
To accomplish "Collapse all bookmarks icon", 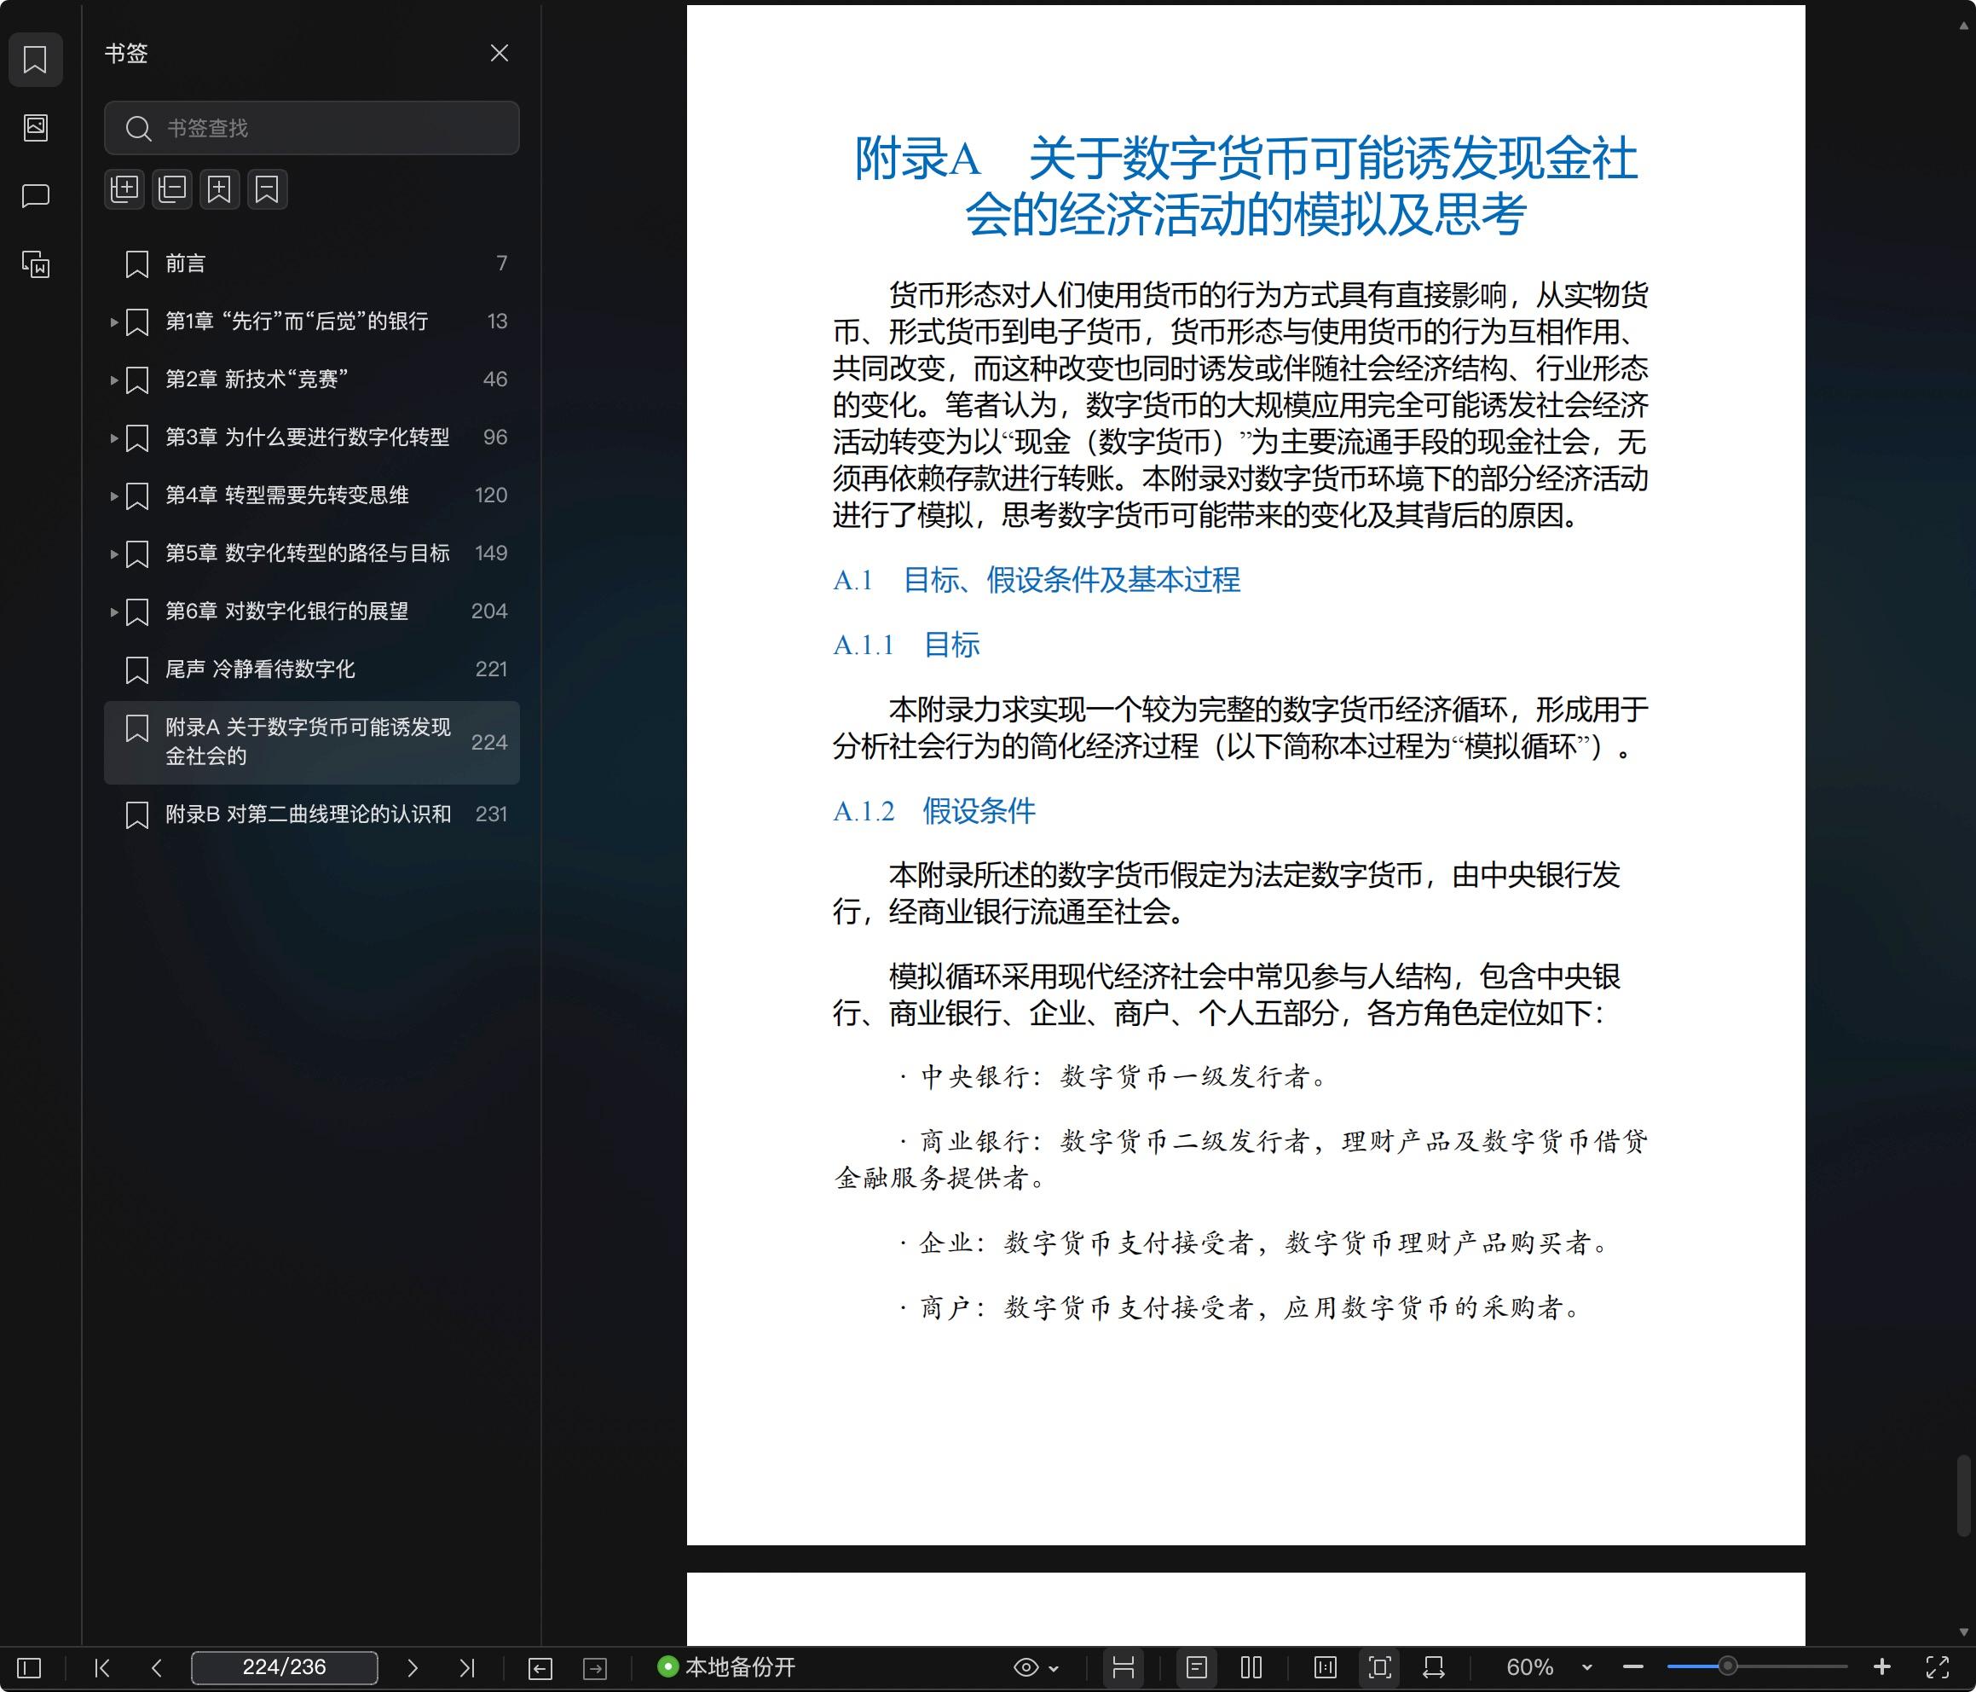I will [x=171, y=189].
